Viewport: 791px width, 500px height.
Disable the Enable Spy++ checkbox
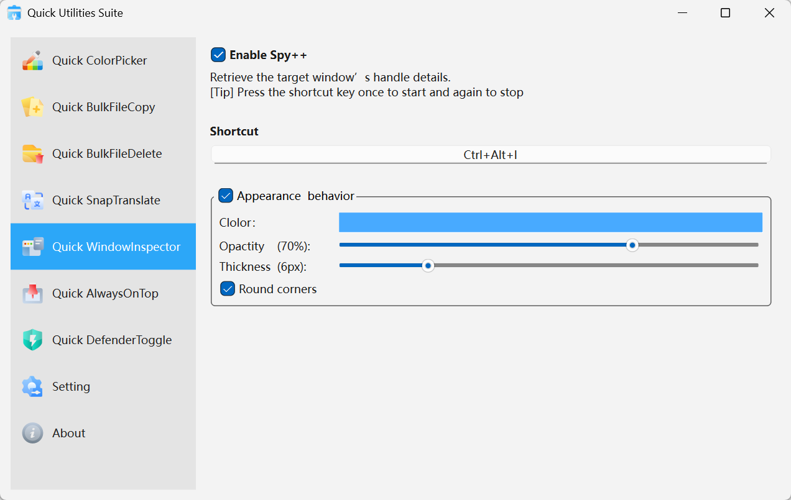click(x=218, y=55)
